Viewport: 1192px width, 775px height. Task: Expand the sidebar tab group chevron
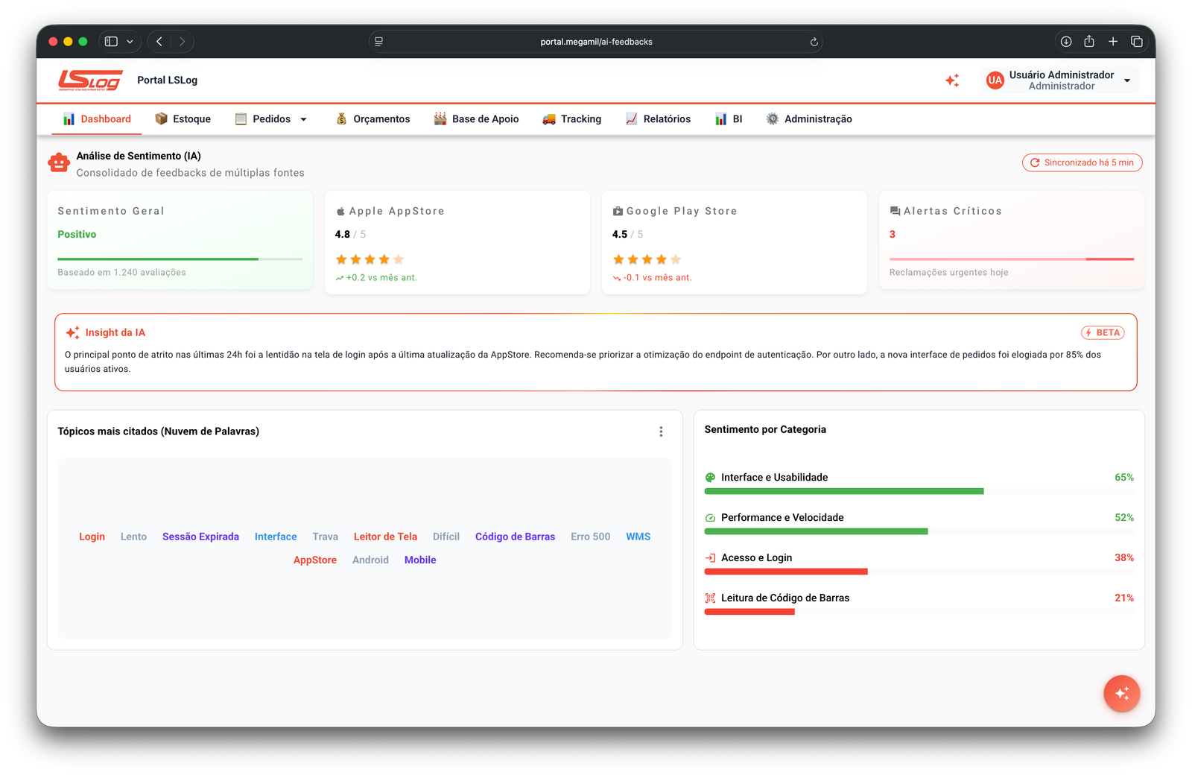(130, 42)
